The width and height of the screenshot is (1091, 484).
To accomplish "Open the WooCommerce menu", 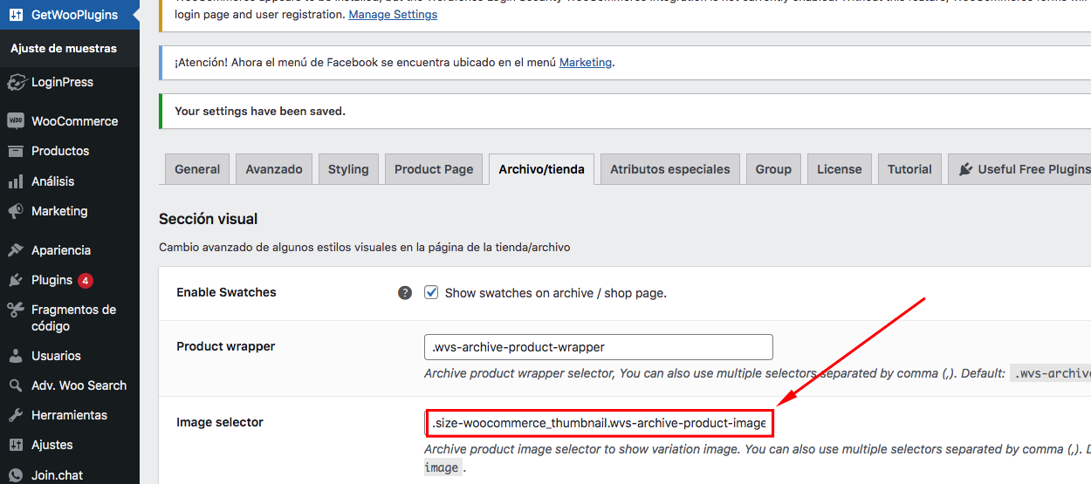I will point(70,121).
